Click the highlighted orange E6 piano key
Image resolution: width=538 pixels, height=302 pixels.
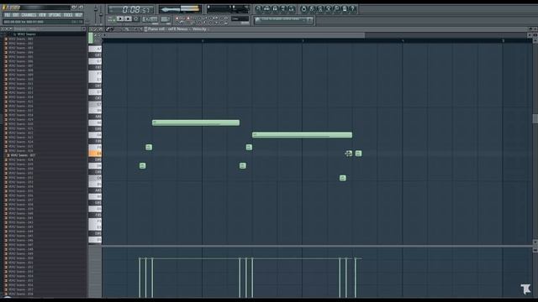click(95, 154)
